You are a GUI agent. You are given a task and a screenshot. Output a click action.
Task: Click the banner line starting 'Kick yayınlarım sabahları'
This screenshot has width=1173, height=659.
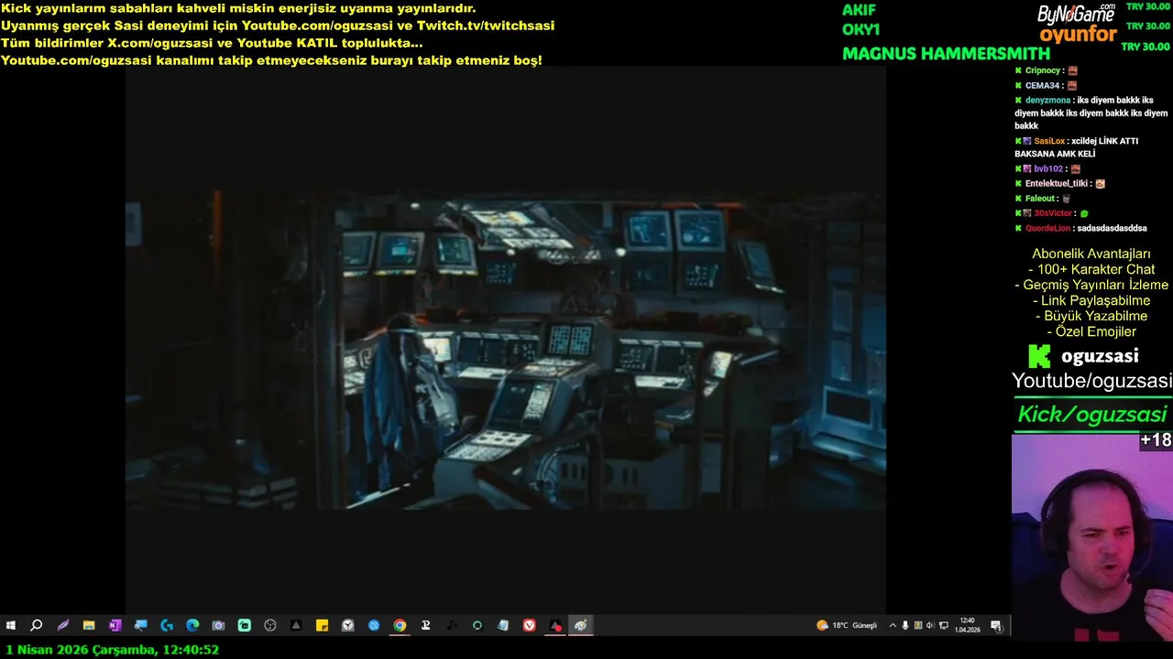pyautogui.click(x=238, y=8)
